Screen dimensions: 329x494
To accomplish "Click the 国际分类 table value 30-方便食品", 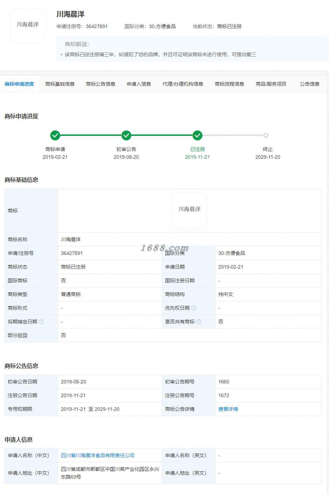I will click(x=232, y=253).
